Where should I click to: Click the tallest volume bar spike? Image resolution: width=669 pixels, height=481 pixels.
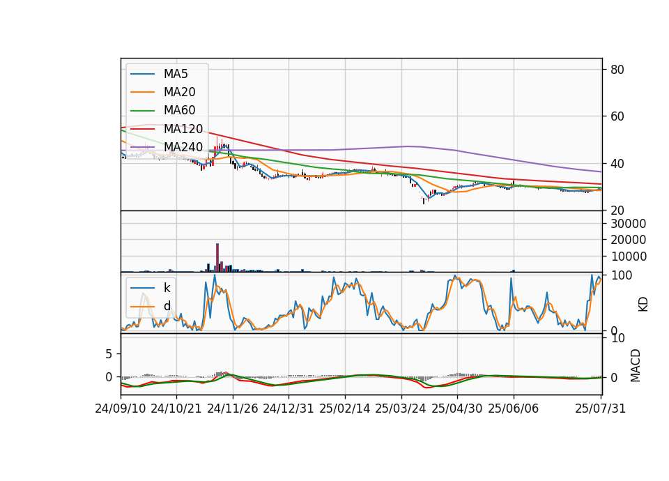pyautogui.click(x=217, y=257)
